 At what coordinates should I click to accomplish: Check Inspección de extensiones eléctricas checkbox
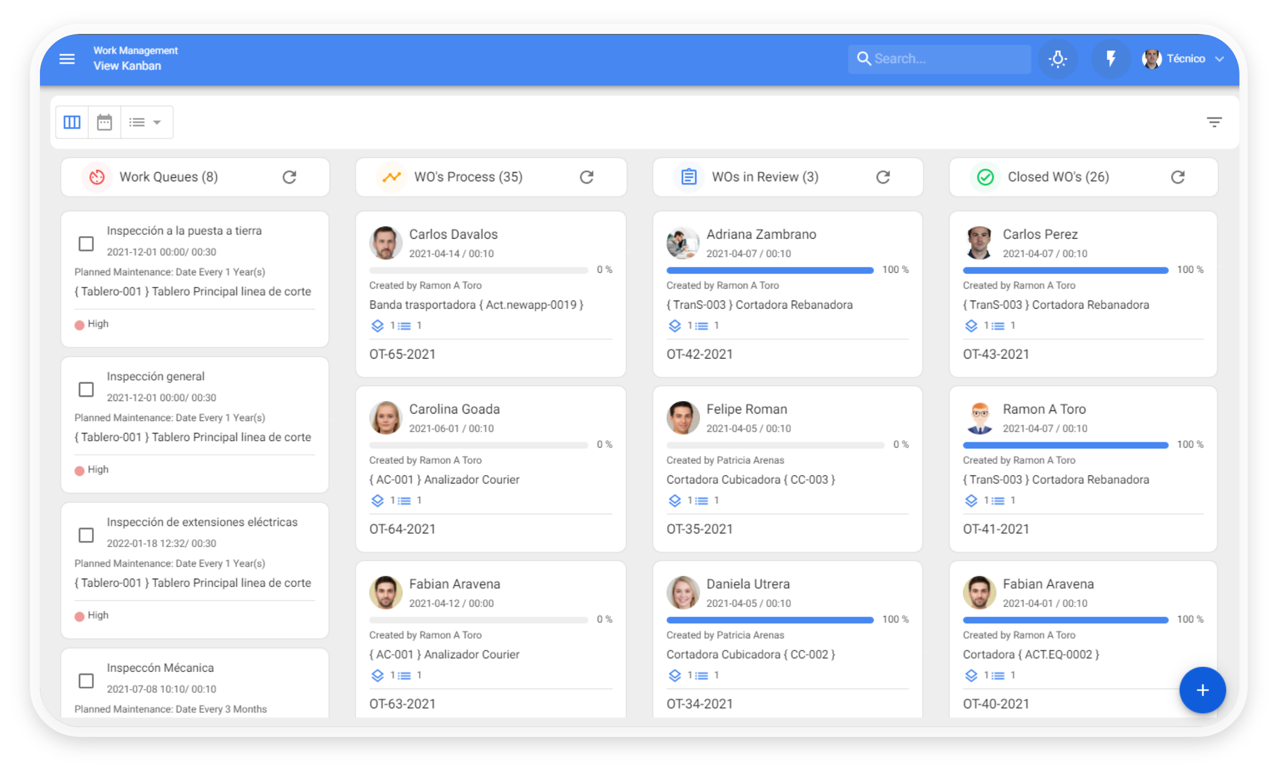point(86,535)
